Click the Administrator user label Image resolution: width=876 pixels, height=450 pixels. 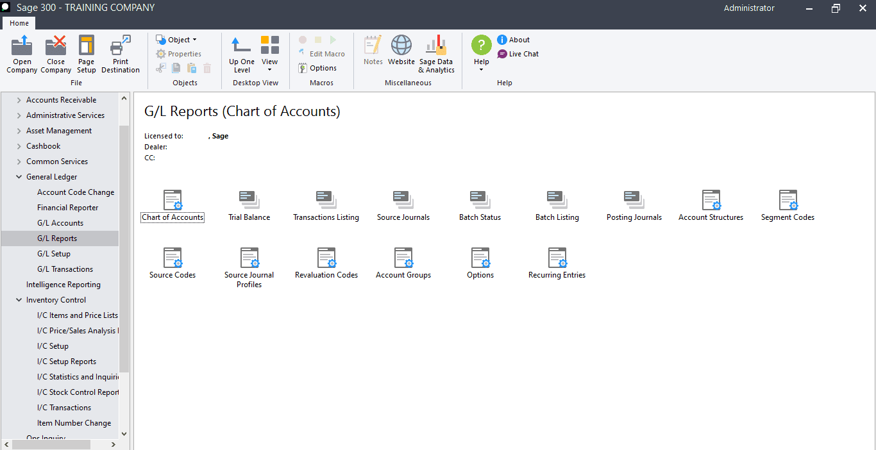click(749, 8)
